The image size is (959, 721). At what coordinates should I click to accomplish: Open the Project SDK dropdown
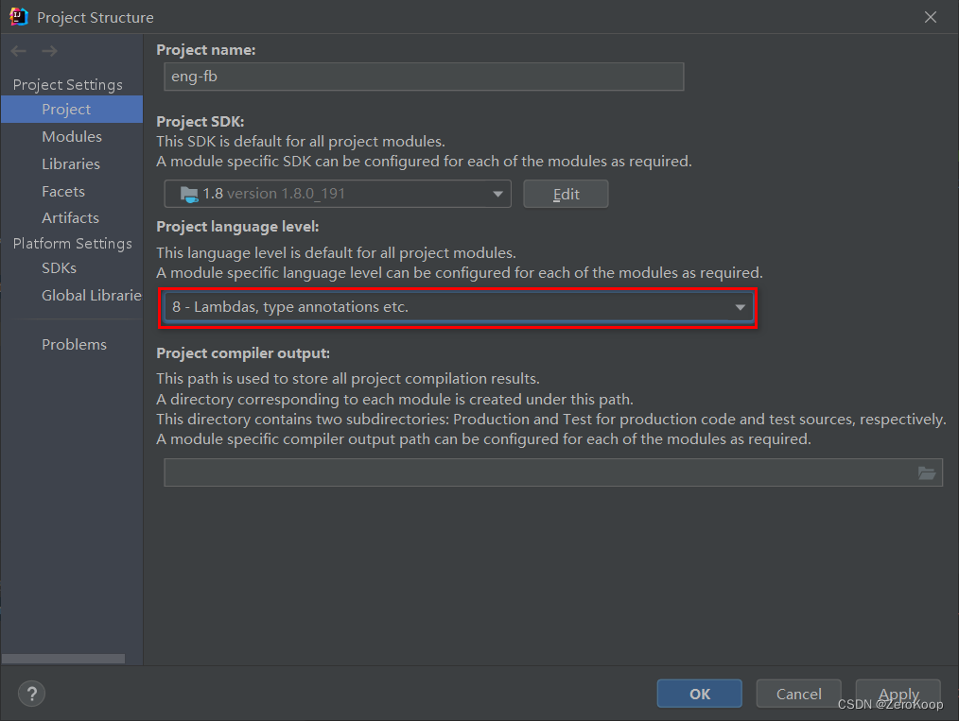[338, 194]
